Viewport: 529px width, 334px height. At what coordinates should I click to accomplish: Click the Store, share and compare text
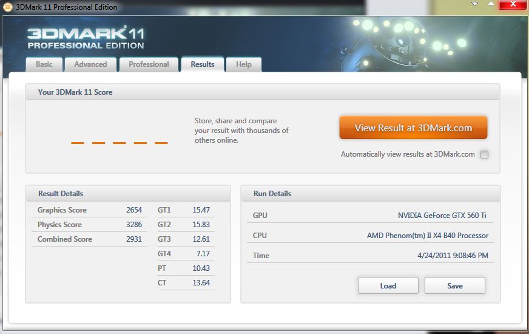coord(241,131)
